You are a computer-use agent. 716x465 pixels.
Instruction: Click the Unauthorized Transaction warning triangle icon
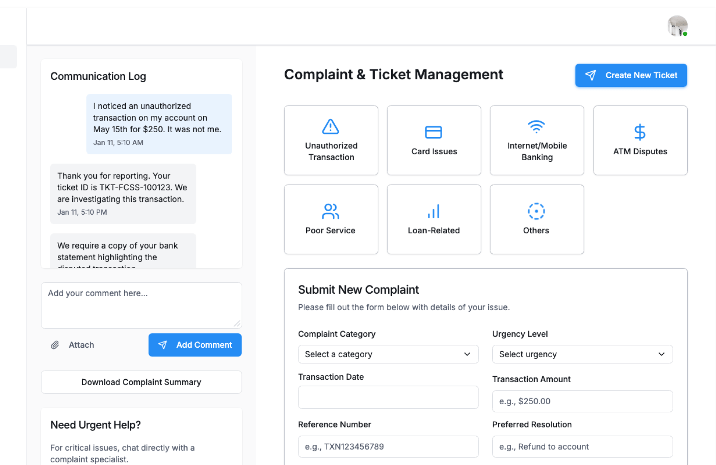[x=330, y=127]
